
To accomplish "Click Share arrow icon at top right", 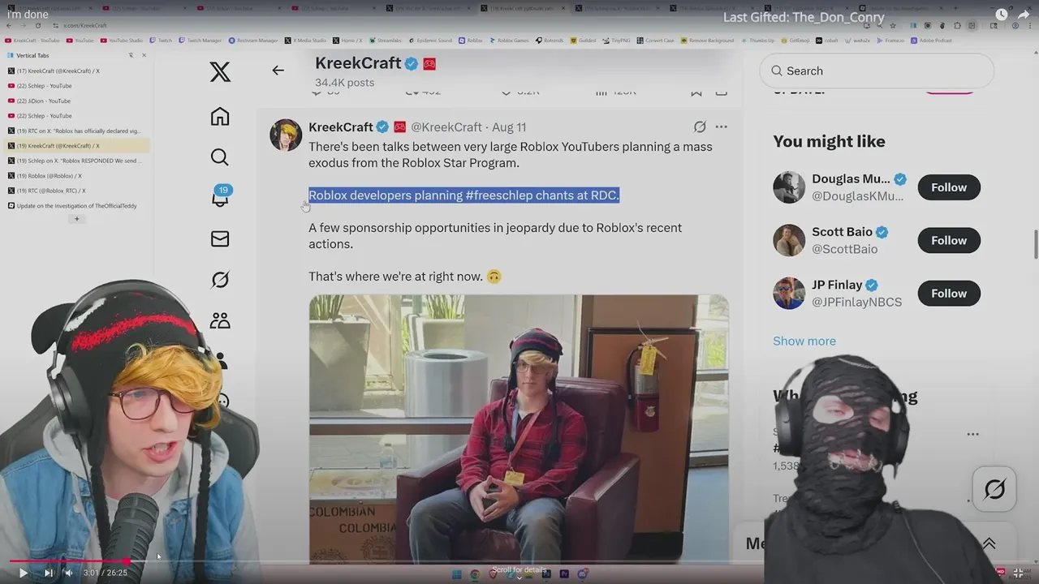I will pos(1024,15).
